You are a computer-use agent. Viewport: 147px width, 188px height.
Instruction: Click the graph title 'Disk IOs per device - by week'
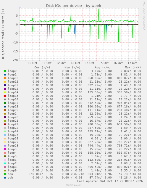[x=74, y=6]
